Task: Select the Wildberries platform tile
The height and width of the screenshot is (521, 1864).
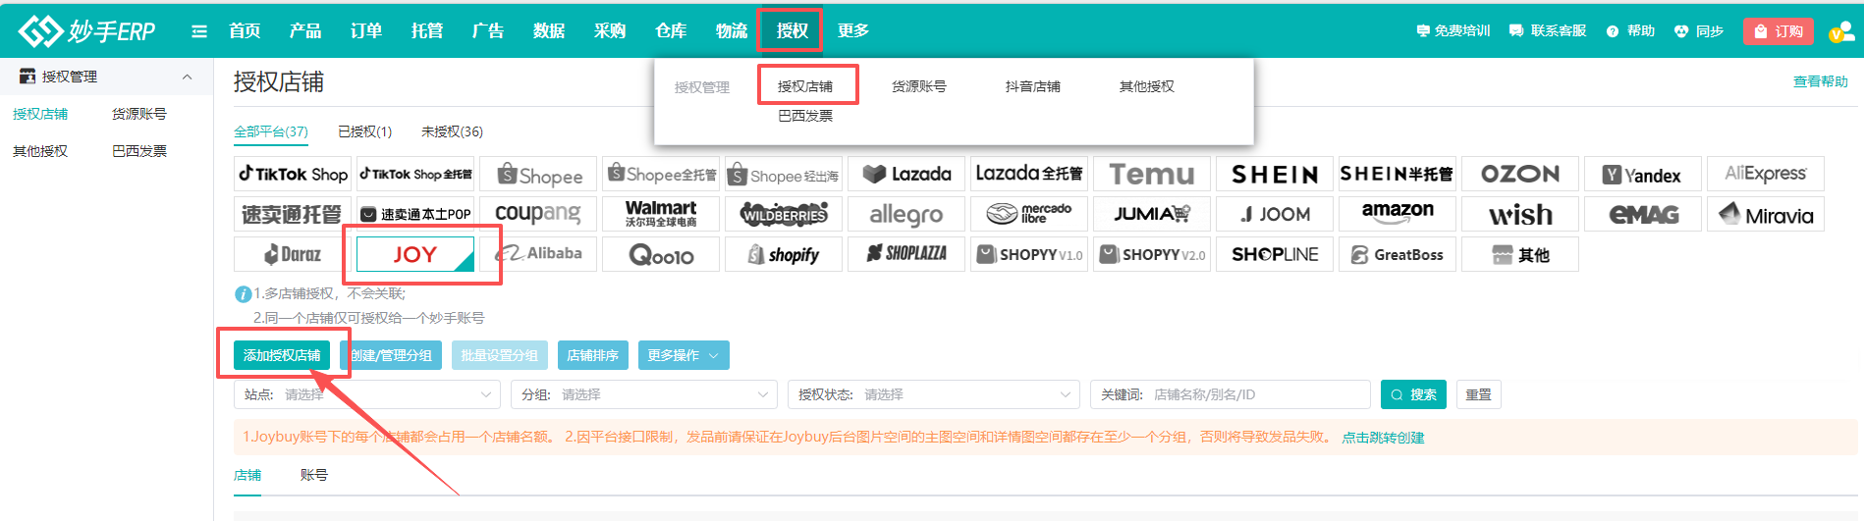Action: tap(784, 214)
